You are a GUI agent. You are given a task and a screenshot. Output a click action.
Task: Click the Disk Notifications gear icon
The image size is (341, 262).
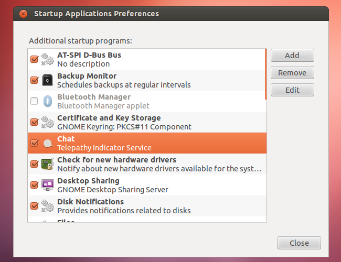pos(47,206)
